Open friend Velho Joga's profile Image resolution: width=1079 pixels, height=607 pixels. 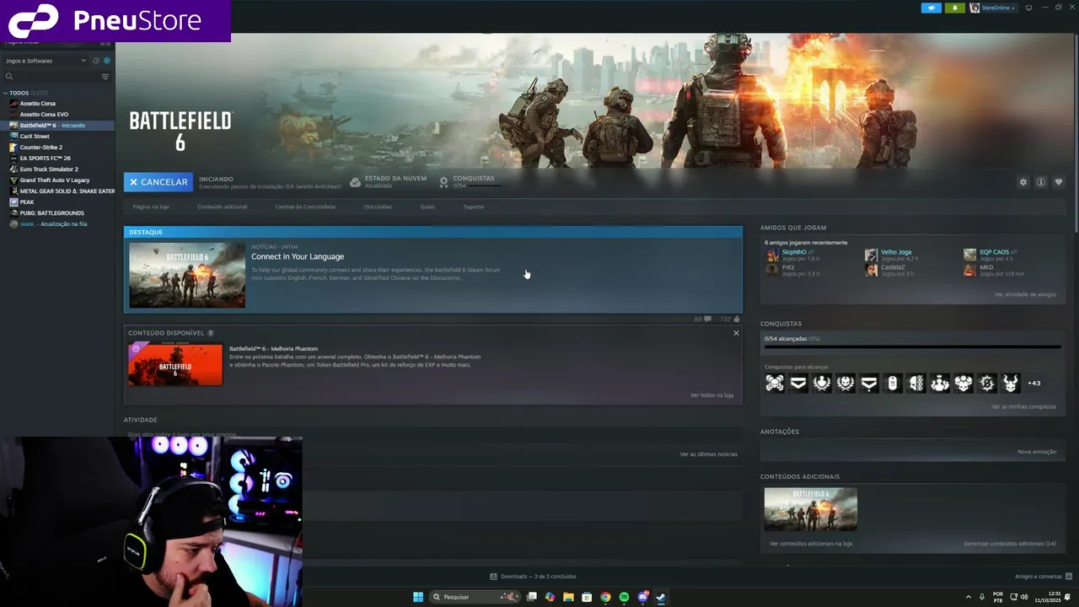(896, 252)
